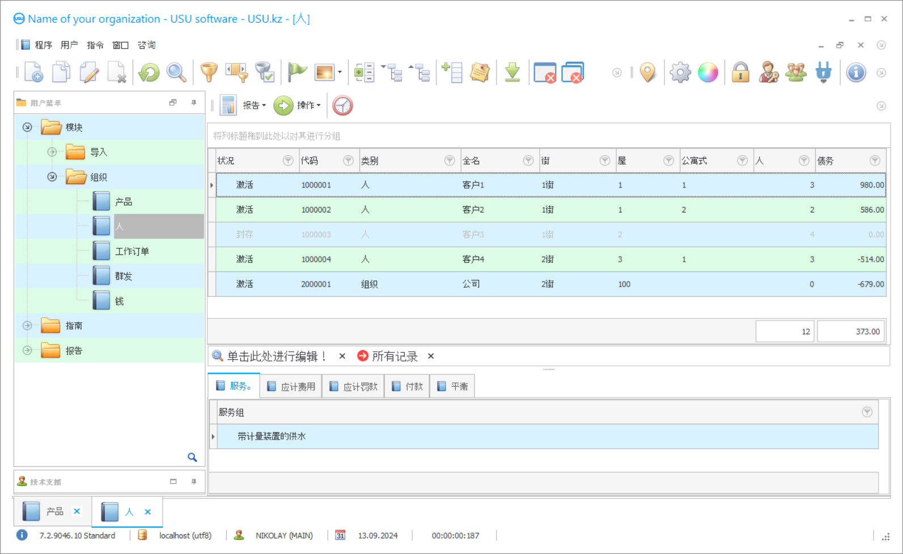Click the funnel filter icon

(x=209, y=73)
